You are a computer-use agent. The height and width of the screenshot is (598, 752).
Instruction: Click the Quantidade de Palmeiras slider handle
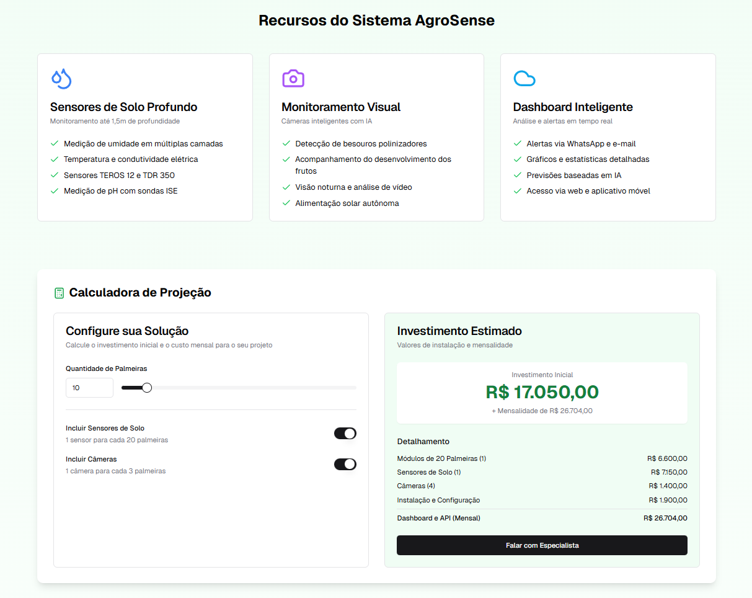coord(147,388)
